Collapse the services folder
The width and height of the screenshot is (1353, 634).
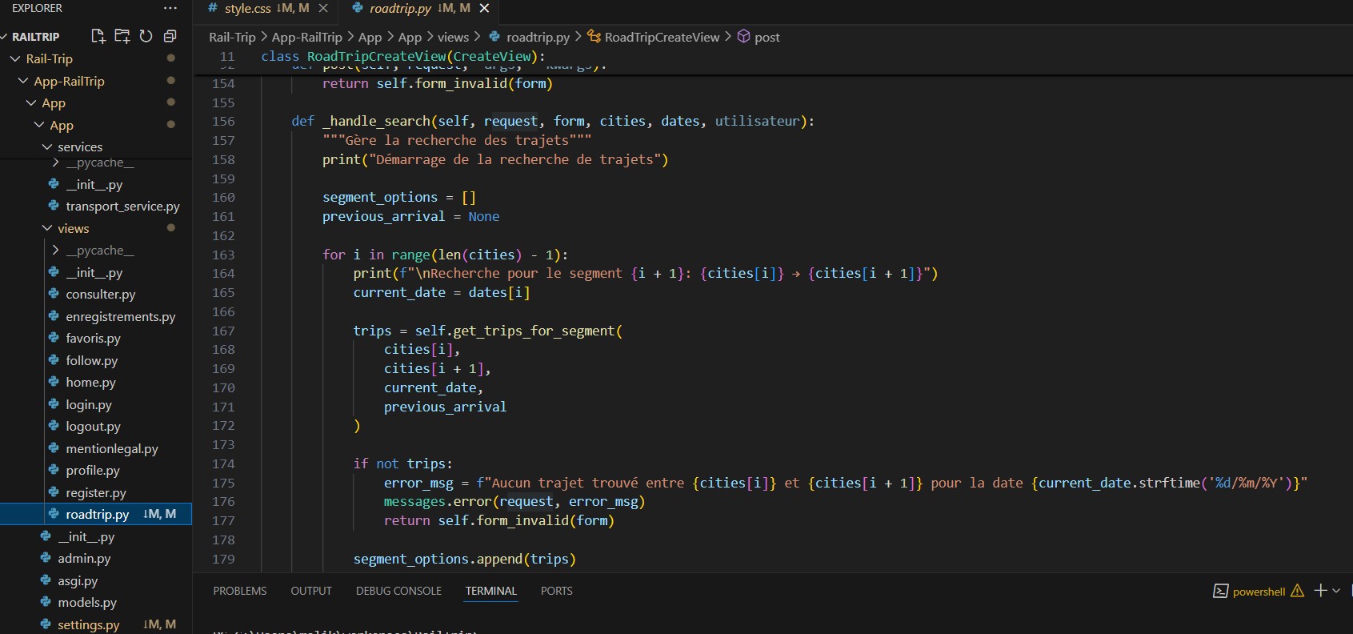pyautogui.click(x=46, y=146)
